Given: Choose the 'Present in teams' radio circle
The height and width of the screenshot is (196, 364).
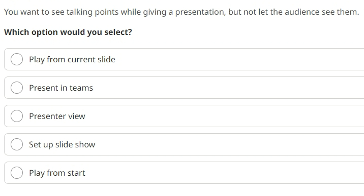Looking at the screenshot, I should click(x=17, y=88).
